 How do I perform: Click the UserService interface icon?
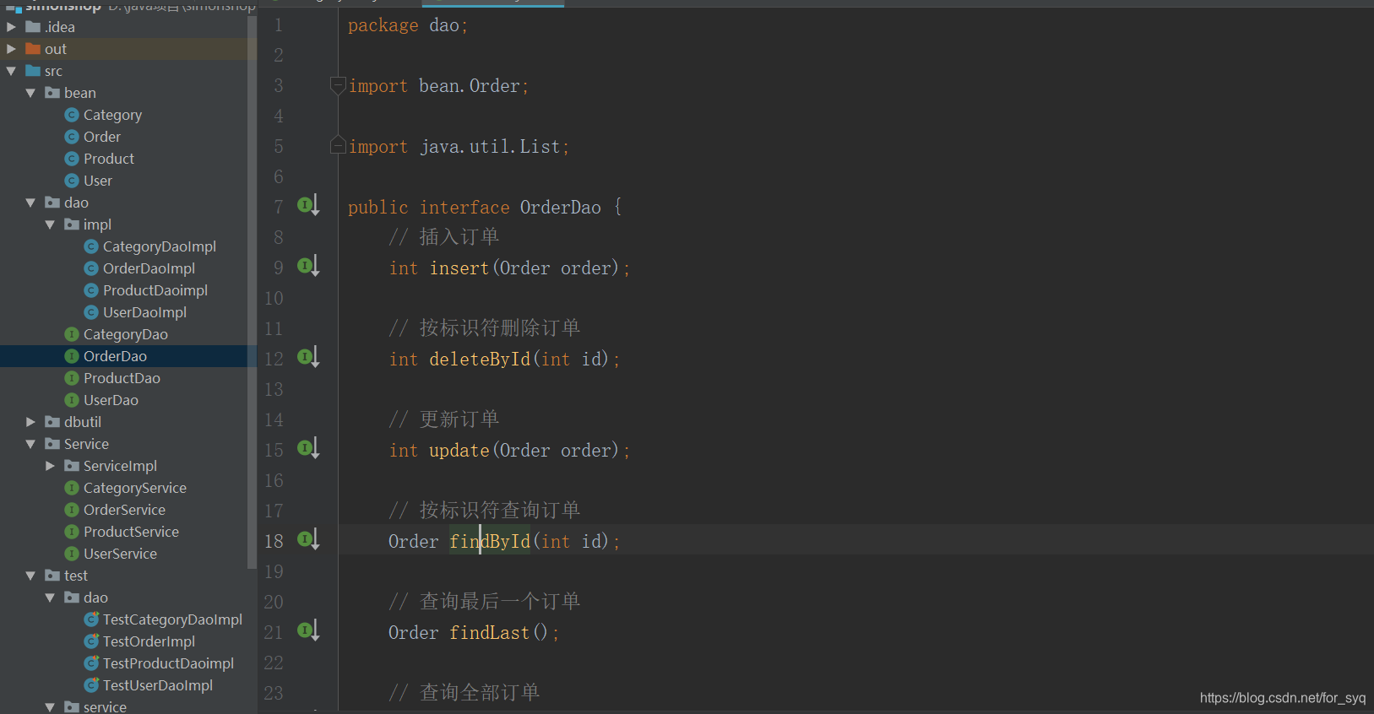[72, 554]
